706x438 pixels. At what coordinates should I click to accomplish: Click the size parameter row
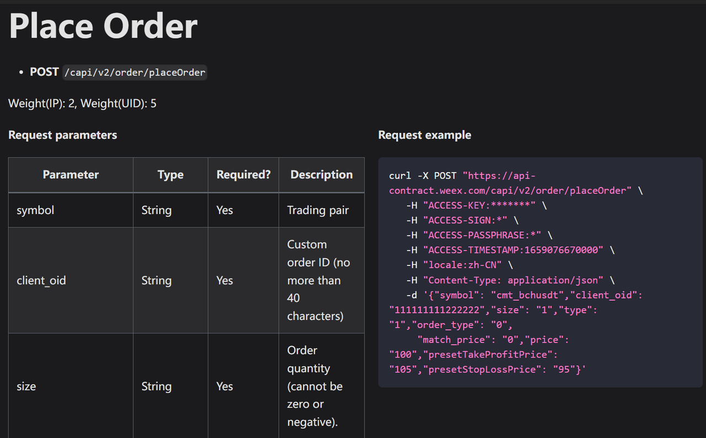pos(26,386)
